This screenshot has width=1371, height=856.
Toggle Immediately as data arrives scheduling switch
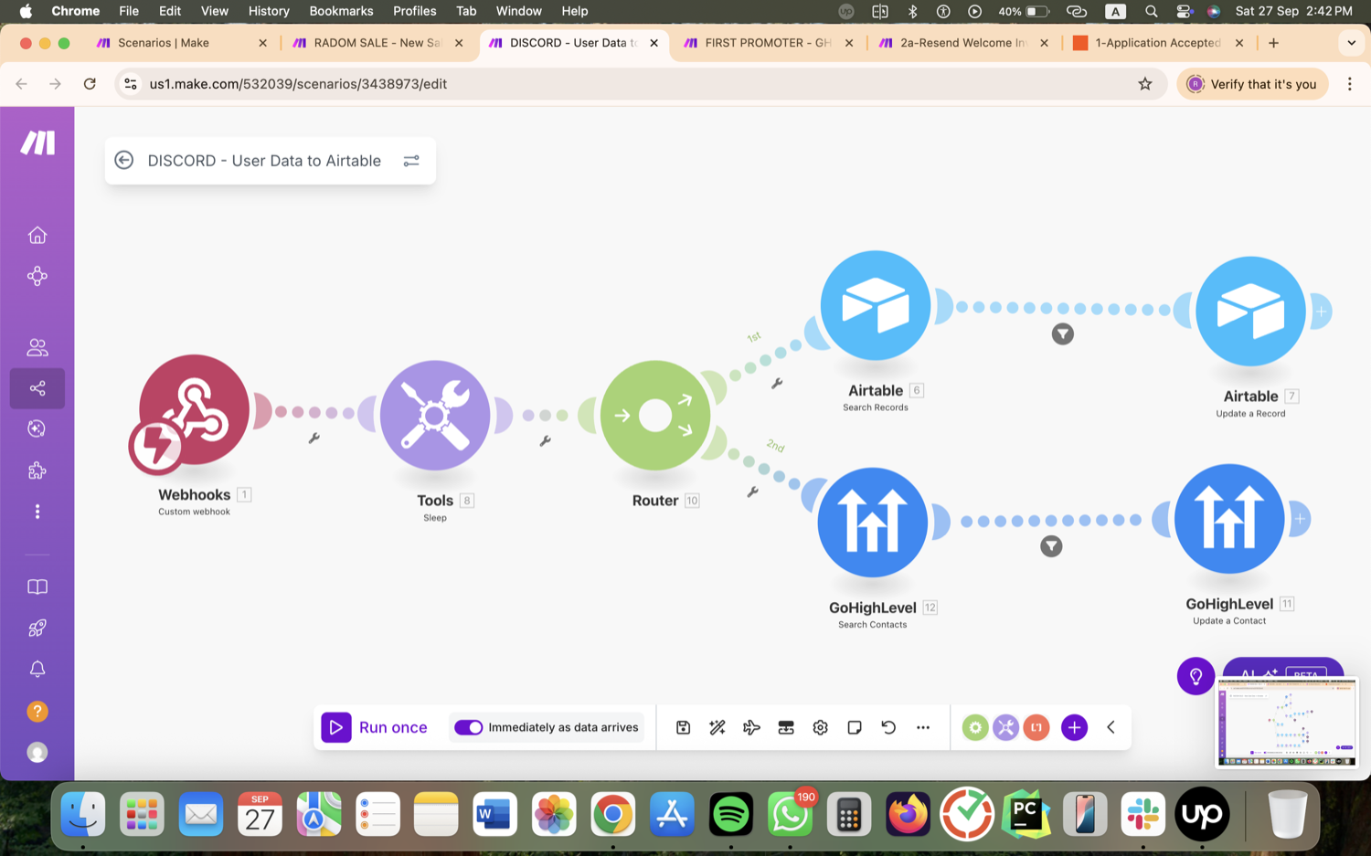point(469,727)
